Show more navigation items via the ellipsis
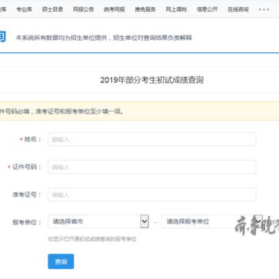The height and width of the screenshot is (279, 279). pyautogui.click(x=264, y=9)
